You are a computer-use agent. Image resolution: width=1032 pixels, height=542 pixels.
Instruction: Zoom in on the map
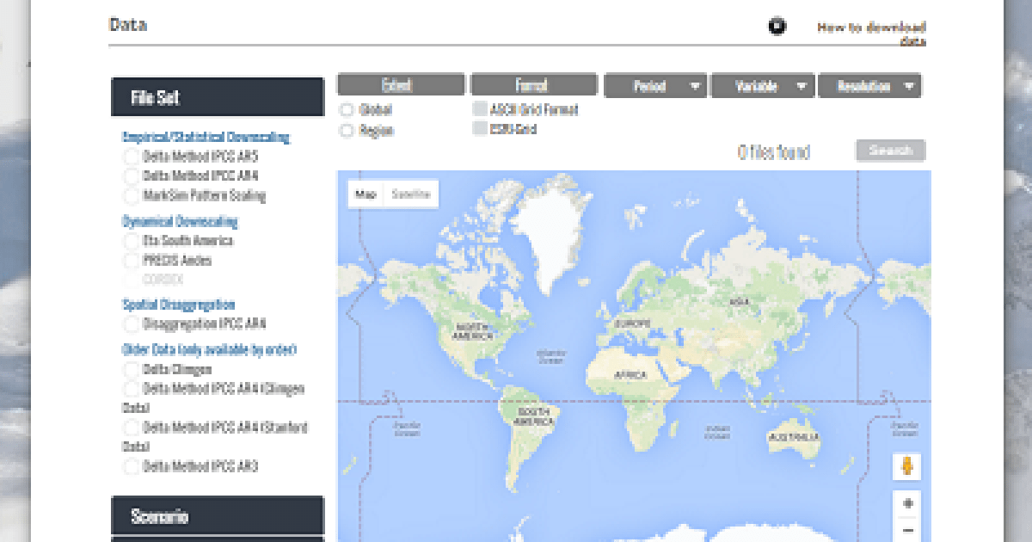click(906, 503)
